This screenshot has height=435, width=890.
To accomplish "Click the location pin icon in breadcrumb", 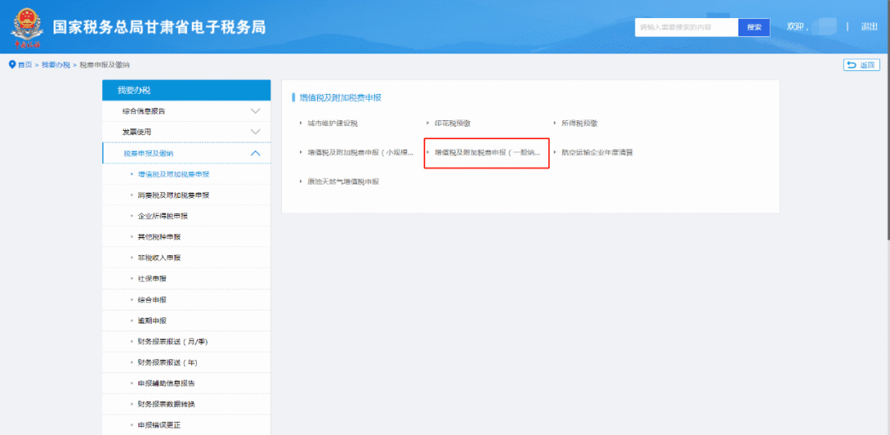I will 12,64.
